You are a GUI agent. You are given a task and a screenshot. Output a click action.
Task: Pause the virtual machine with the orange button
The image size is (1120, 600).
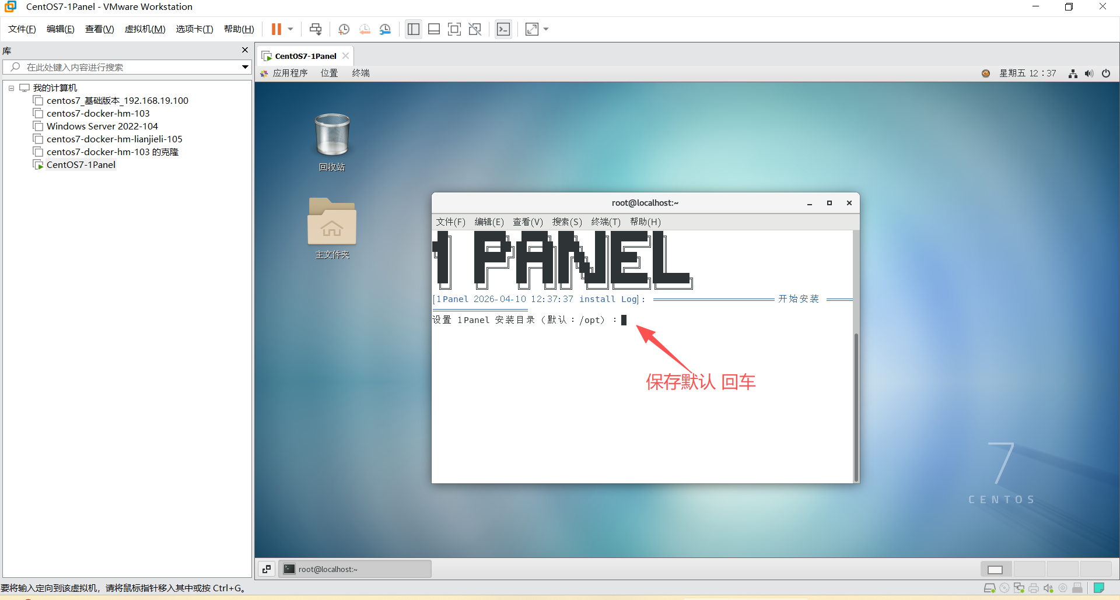pos(276,29)
